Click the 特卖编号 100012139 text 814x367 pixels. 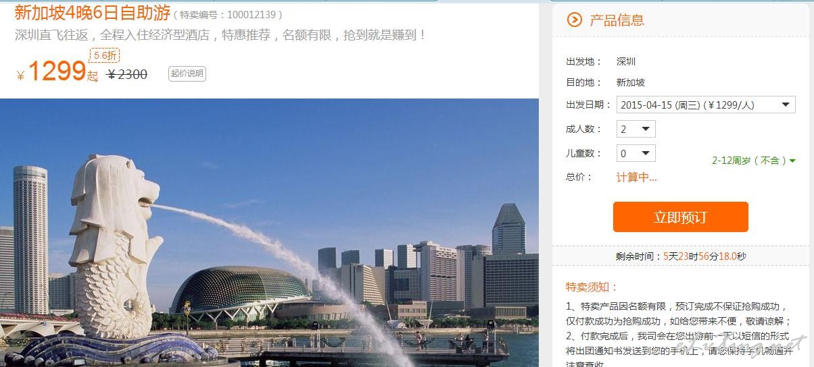click(x=228, y=14)
